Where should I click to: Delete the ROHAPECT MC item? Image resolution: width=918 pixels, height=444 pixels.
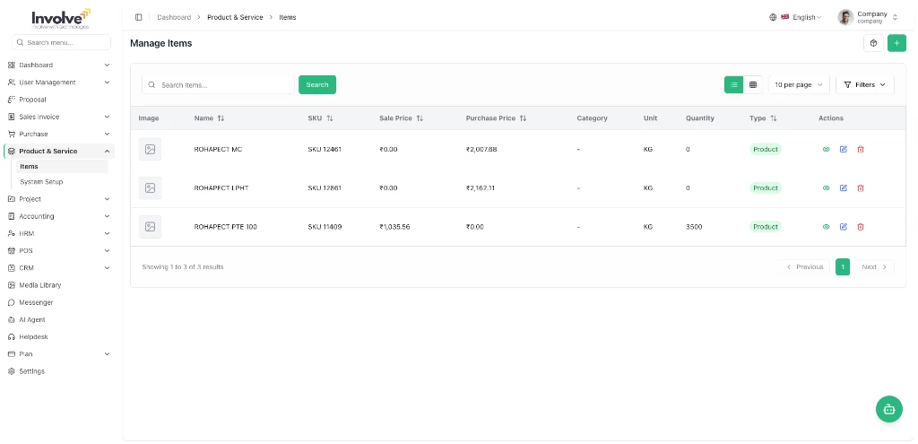point(860,150)
